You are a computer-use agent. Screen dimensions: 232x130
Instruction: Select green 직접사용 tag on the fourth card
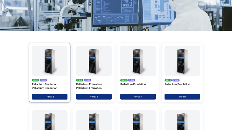(168, 80)
